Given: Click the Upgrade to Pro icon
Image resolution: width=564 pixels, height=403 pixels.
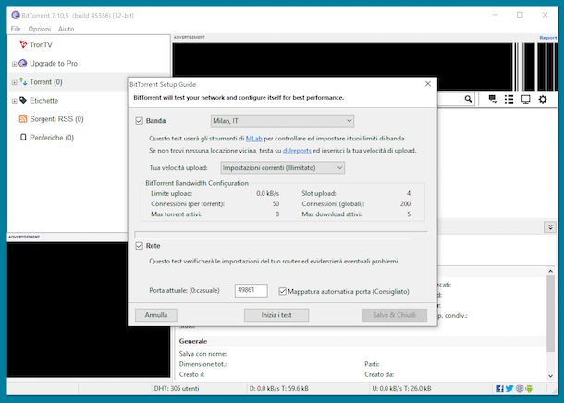Looking at the screenshot, I should pyautogui.click(x=23, y=63).
